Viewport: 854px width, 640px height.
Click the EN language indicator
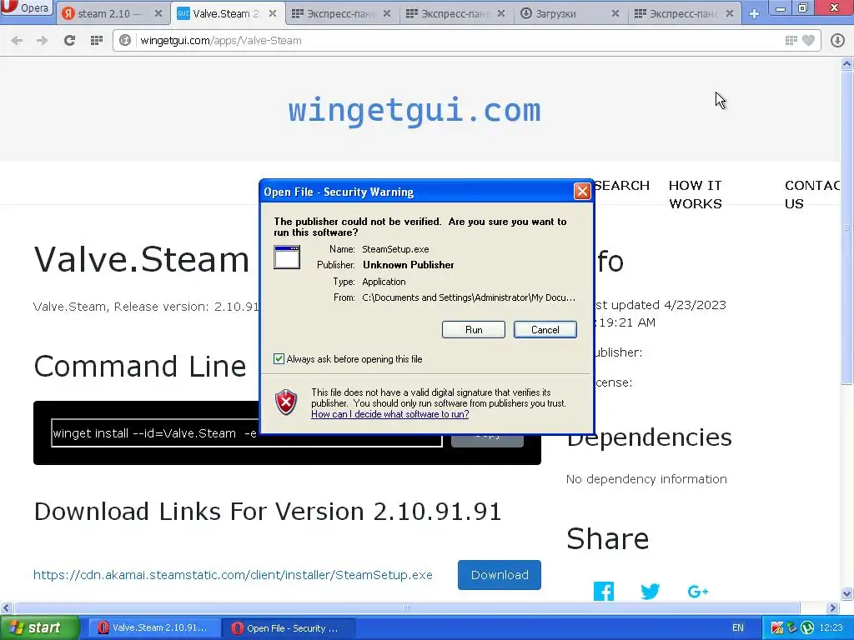pos(738,628)
